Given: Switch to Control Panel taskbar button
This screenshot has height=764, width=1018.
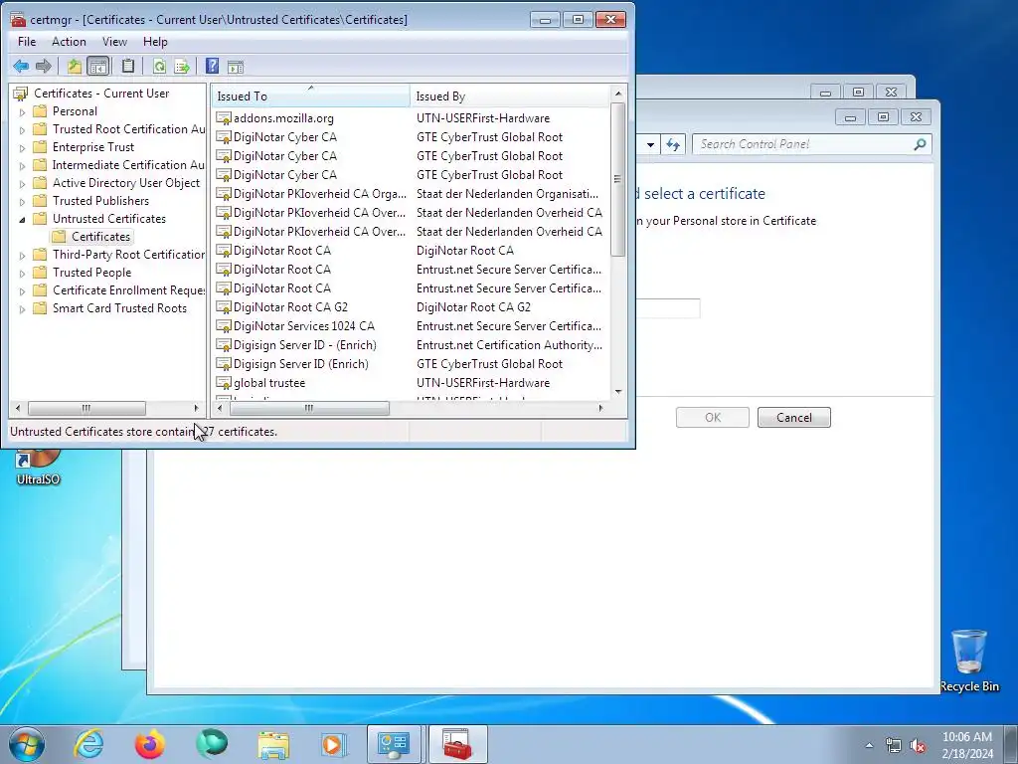Looking at the screenshot, I should pyautogui.click(x=394, y=744).
